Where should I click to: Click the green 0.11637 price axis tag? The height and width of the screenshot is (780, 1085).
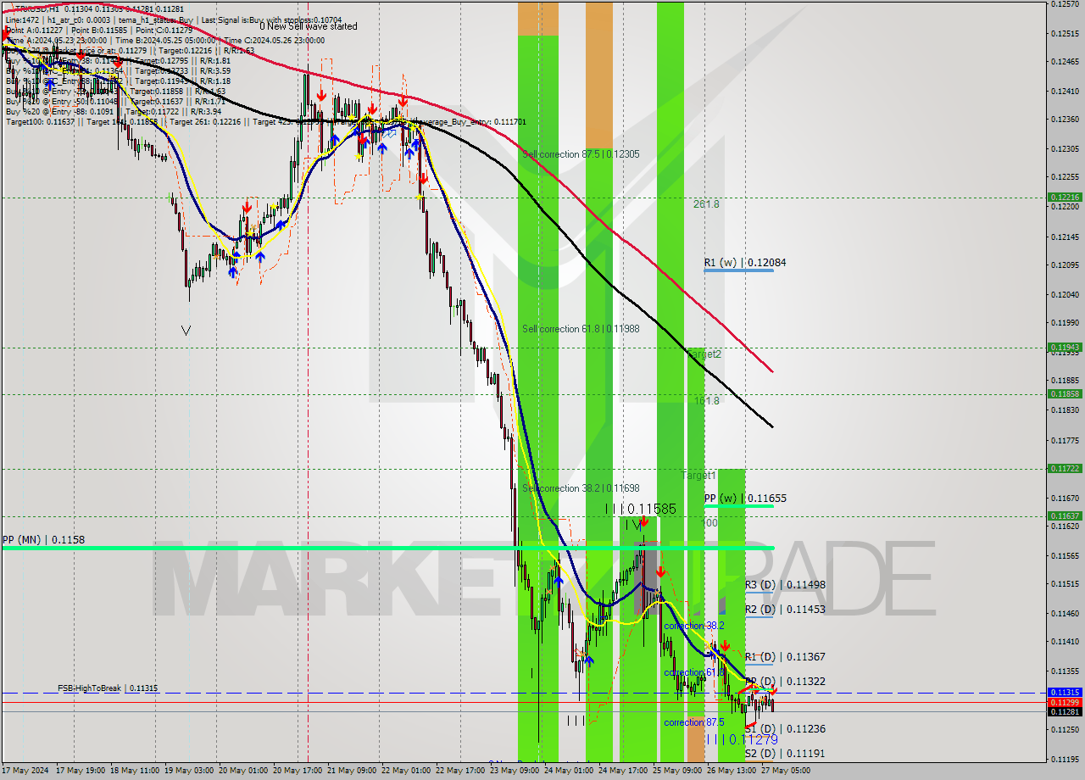coord(1065,515)
